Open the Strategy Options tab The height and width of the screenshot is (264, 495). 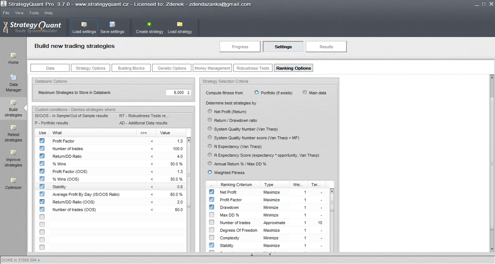(90, 68)
